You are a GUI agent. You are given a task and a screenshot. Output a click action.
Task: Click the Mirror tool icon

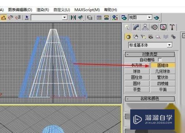coord(73,18)
